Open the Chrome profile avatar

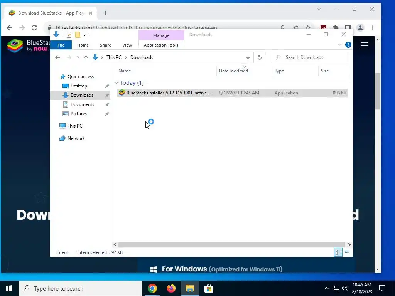pyautogui.click(x=361, y=28)
